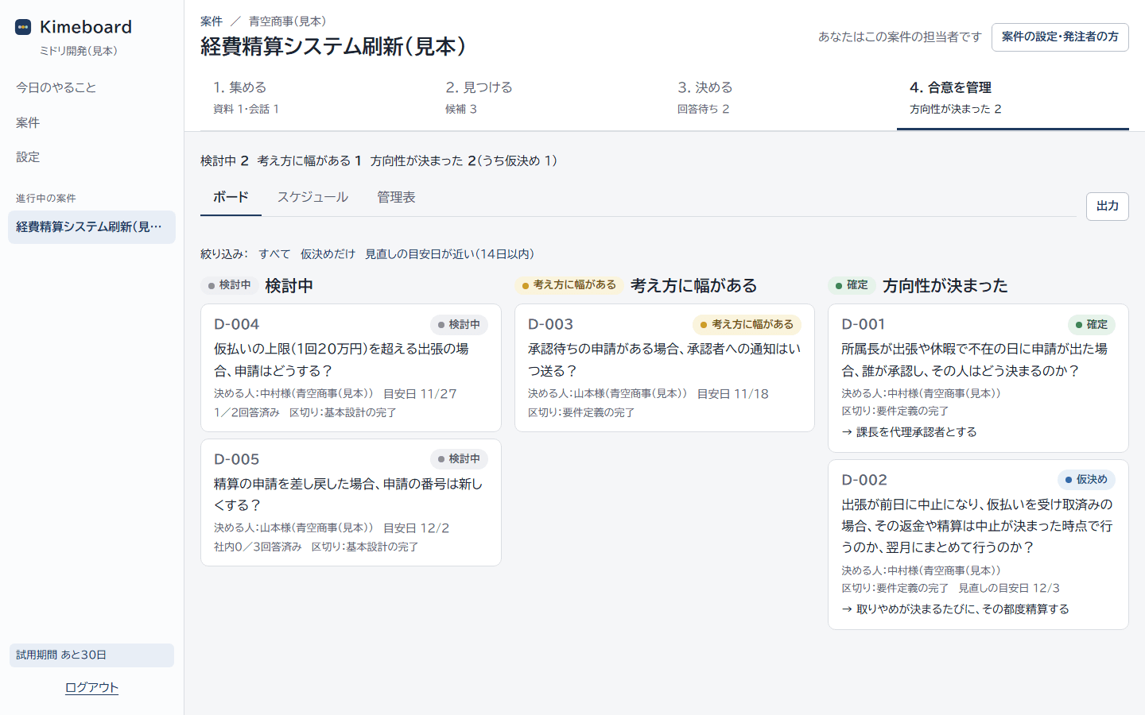
Task: Click 社内0/3回答済み on card D-005
Action: 258,547
